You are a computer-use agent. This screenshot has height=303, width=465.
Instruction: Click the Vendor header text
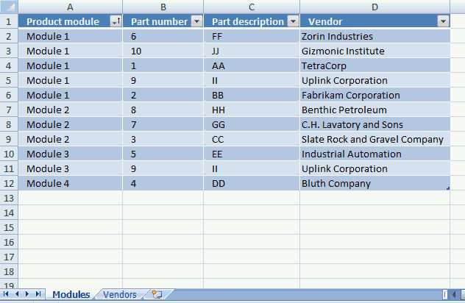325,21
